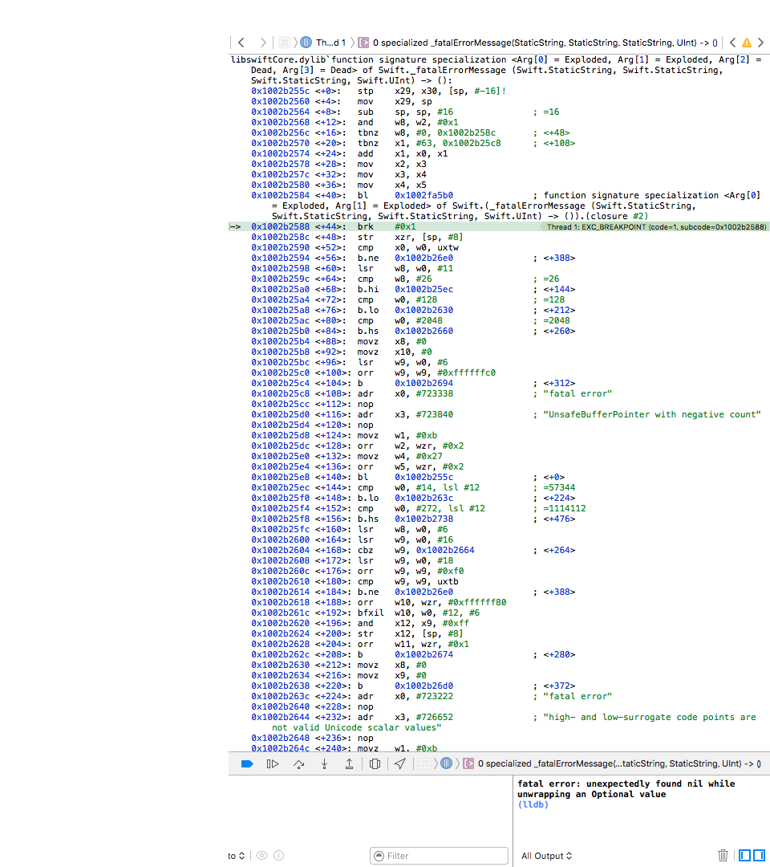Toggle the console pane visibility
The width and height of the screenshot is (770, 867).
759,855
